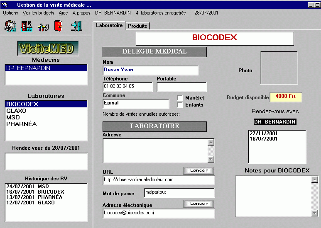Click the down arrow of the Notes scrollbar

pos(314,213)
